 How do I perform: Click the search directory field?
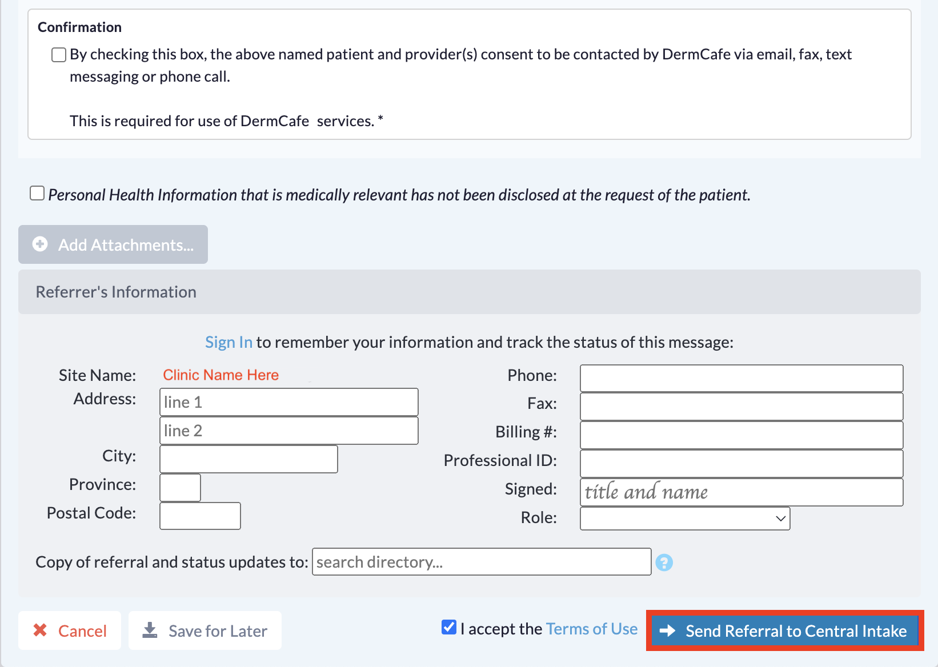482,562
